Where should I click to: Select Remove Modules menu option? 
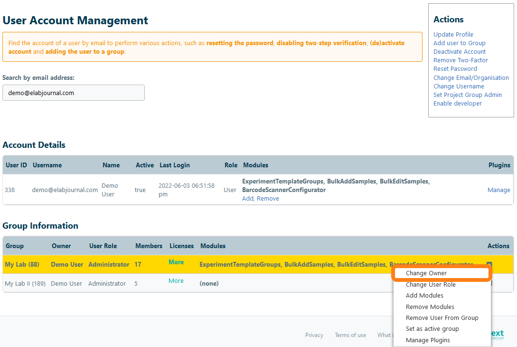430,307
